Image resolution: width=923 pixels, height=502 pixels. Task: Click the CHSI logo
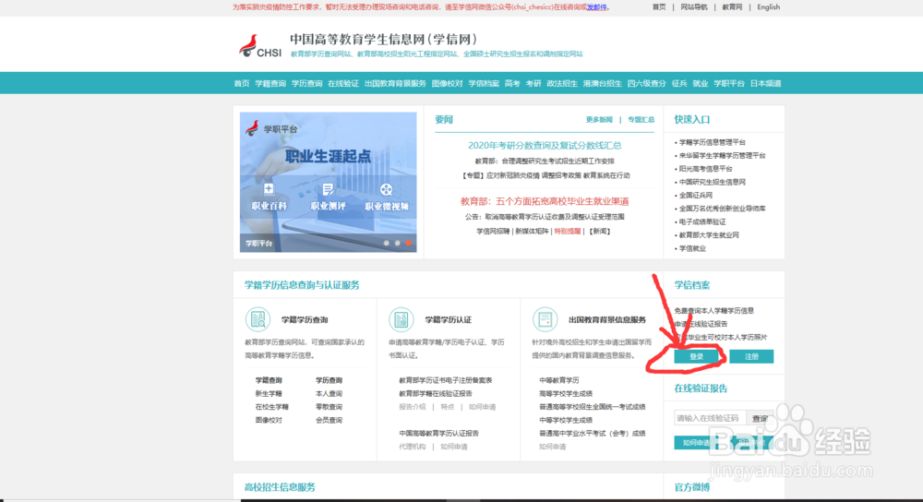point(260,46)
